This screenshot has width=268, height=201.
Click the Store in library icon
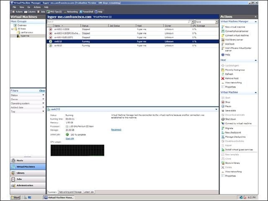click(x=223, y=163)
